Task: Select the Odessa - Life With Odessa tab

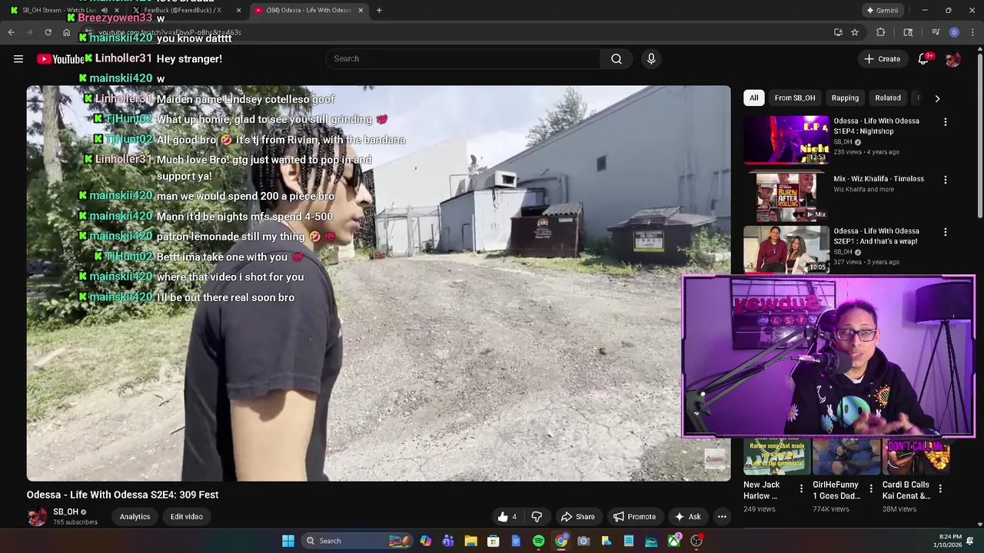Action: tap(307, 10)
